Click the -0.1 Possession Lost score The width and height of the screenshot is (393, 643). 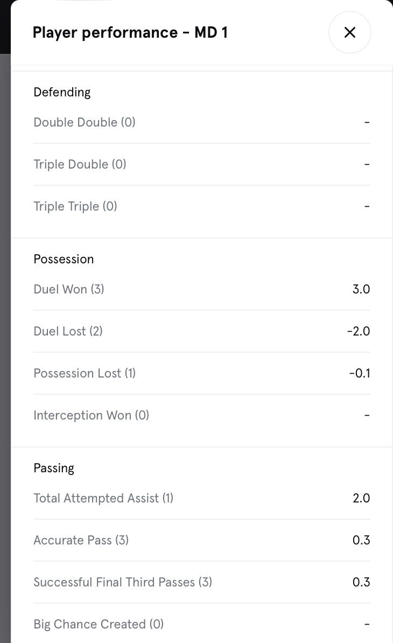click(359, 373)
